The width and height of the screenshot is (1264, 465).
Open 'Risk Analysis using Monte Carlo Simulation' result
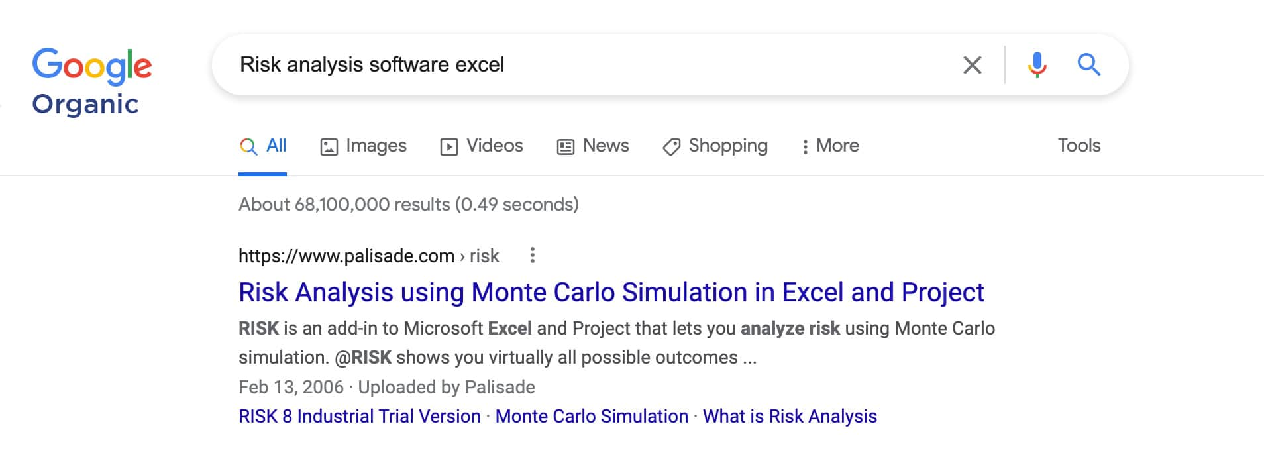click(611, 293)
